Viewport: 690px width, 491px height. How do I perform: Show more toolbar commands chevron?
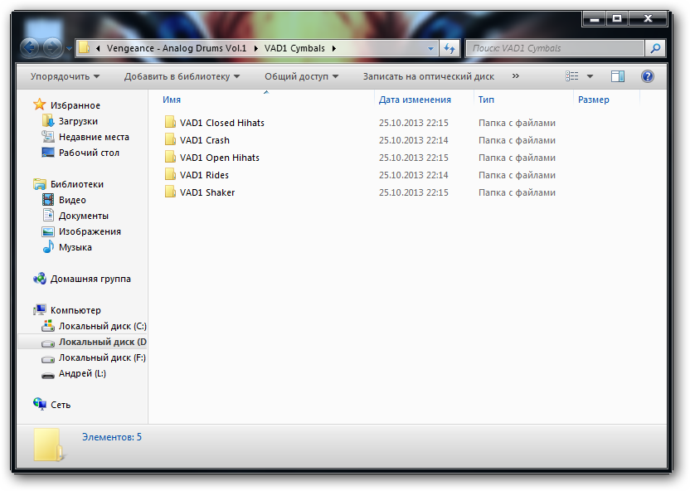click(516, 76)
